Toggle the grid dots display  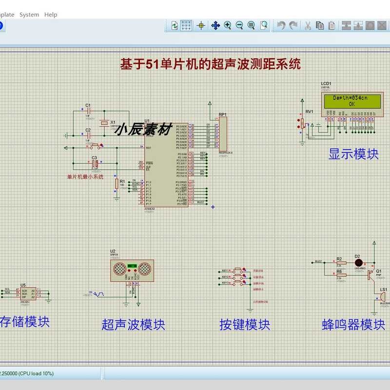pos(187,26)
